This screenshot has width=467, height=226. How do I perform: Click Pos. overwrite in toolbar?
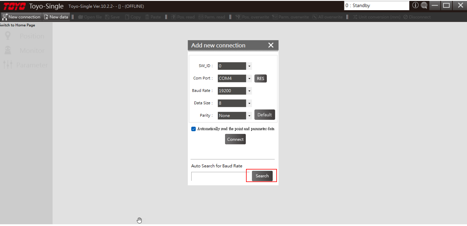[x=252, y=17]
